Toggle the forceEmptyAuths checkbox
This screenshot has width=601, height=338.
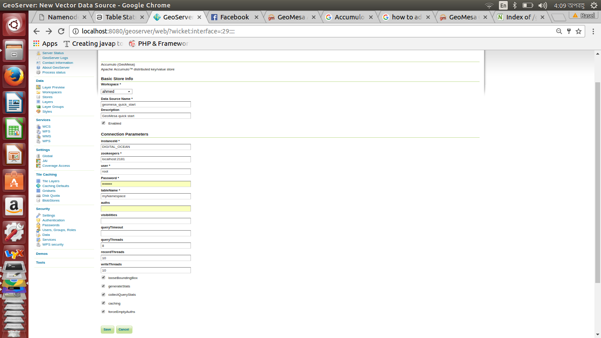pyautogui.click(x=103, y=311)
